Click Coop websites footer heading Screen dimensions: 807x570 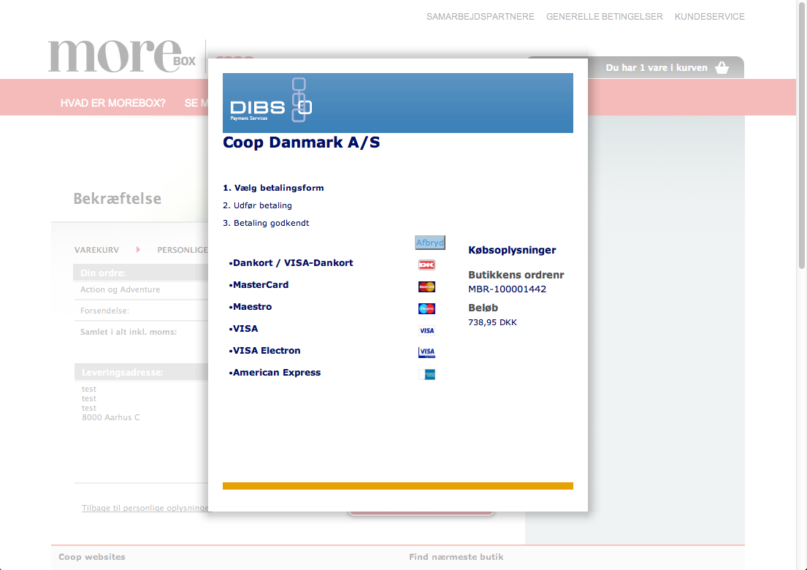91,557
